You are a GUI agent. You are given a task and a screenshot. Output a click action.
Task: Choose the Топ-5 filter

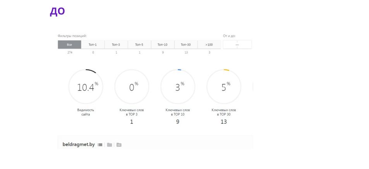[x=139, y=44]
